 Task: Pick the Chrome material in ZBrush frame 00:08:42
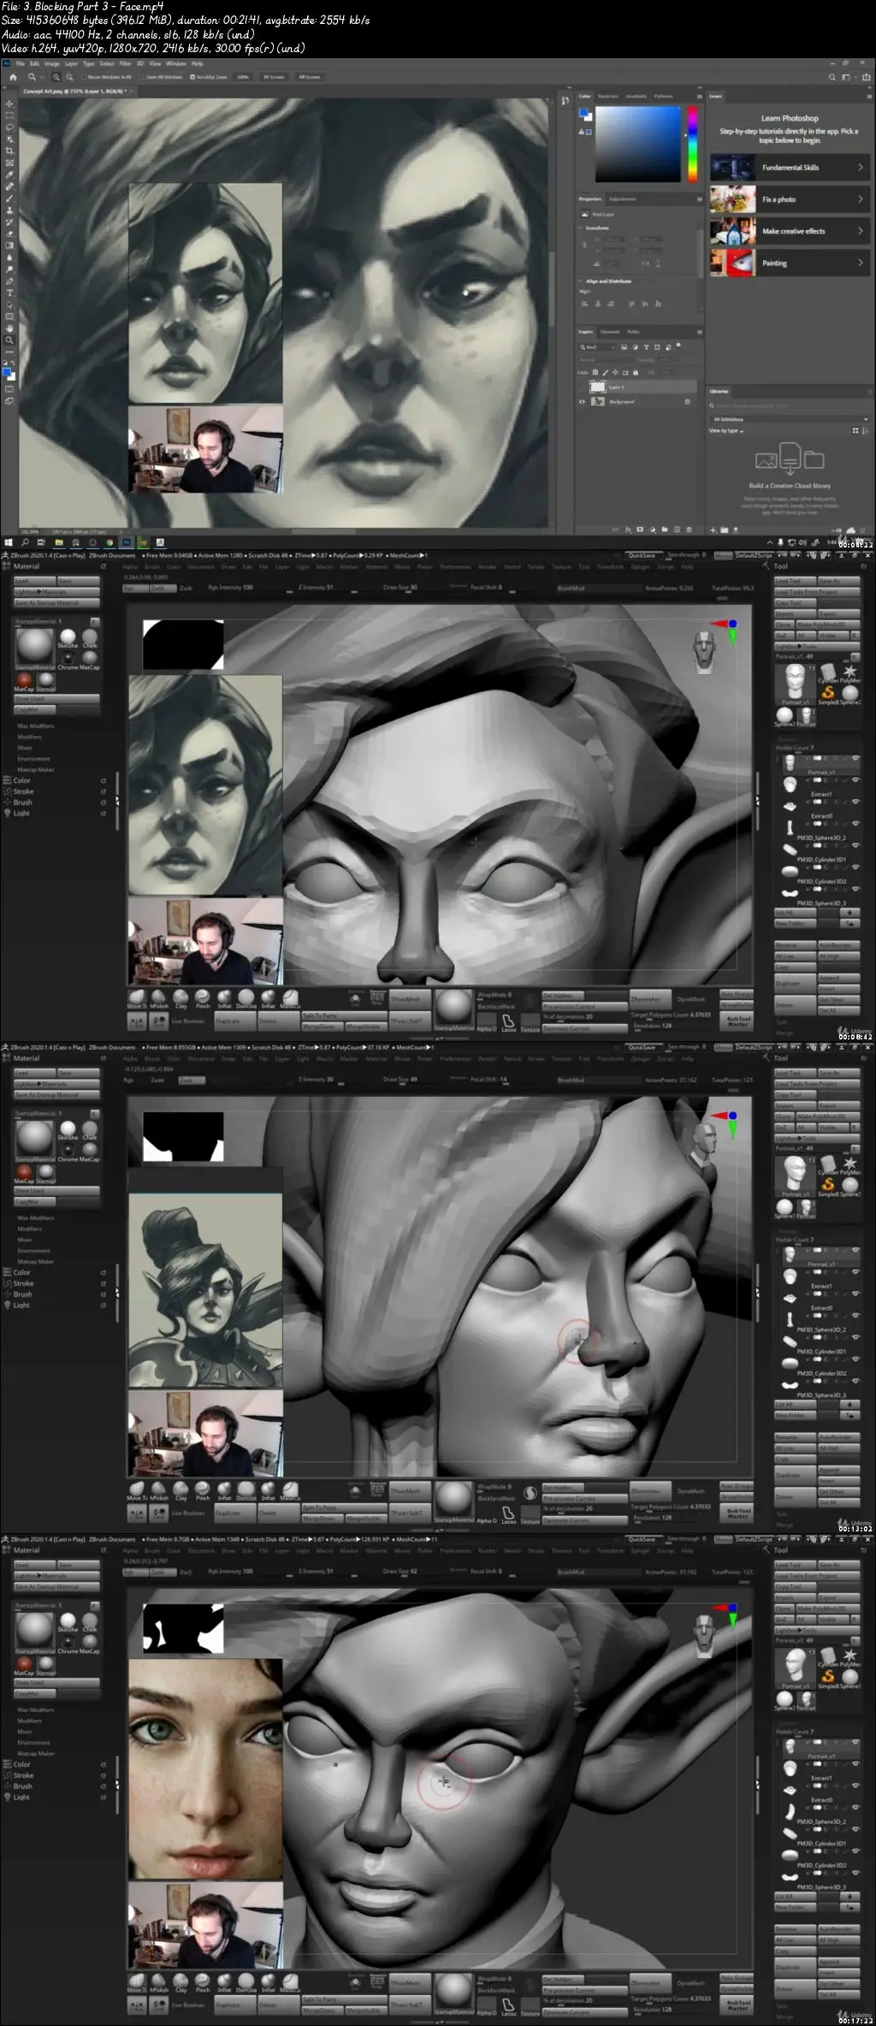tap(68, 660)
